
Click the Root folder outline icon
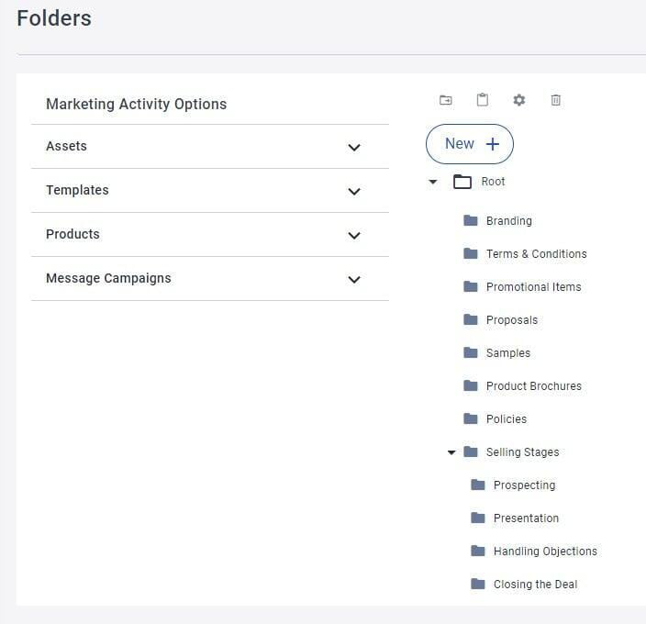462,181
